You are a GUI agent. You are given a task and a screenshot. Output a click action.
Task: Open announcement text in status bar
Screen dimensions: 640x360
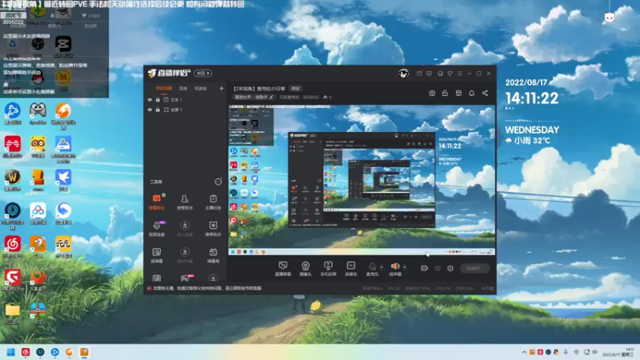207,288
